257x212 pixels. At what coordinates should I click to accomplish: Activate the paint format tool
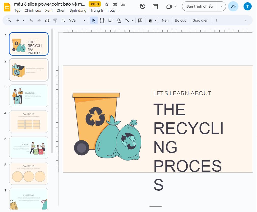click(55, 20)
